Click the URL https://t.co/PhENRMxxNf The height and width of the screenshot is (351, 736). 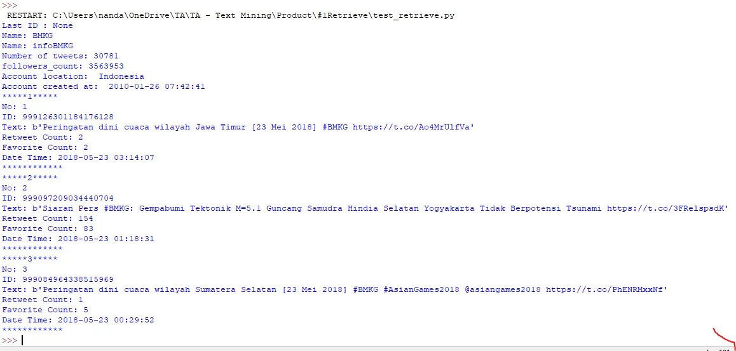coord(604,289)
